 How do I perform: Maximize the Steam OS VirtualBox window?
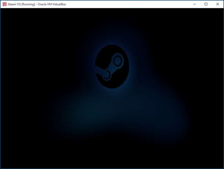(x=206, y=4)
